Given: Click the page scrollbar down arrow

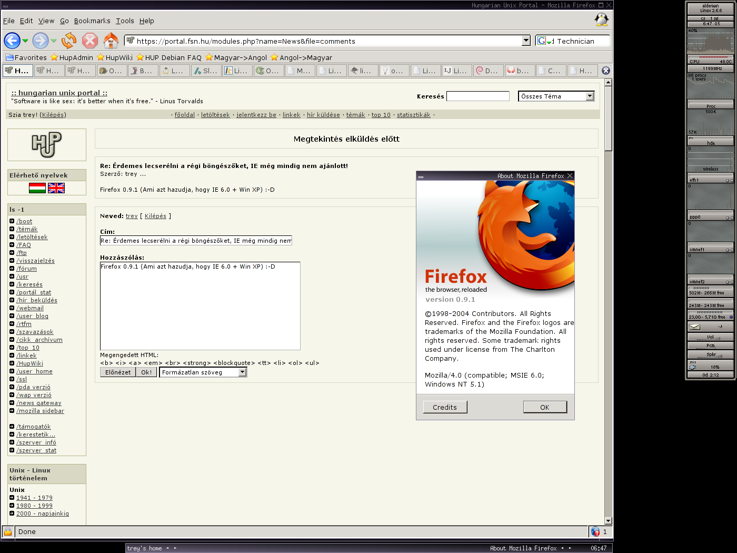Looking at the screenshot, I should 608,521.
